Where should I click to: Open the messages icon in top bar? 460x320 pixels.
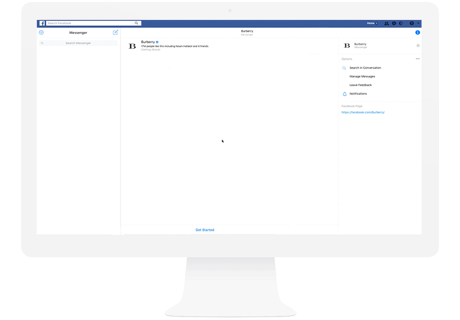(394, 23)
